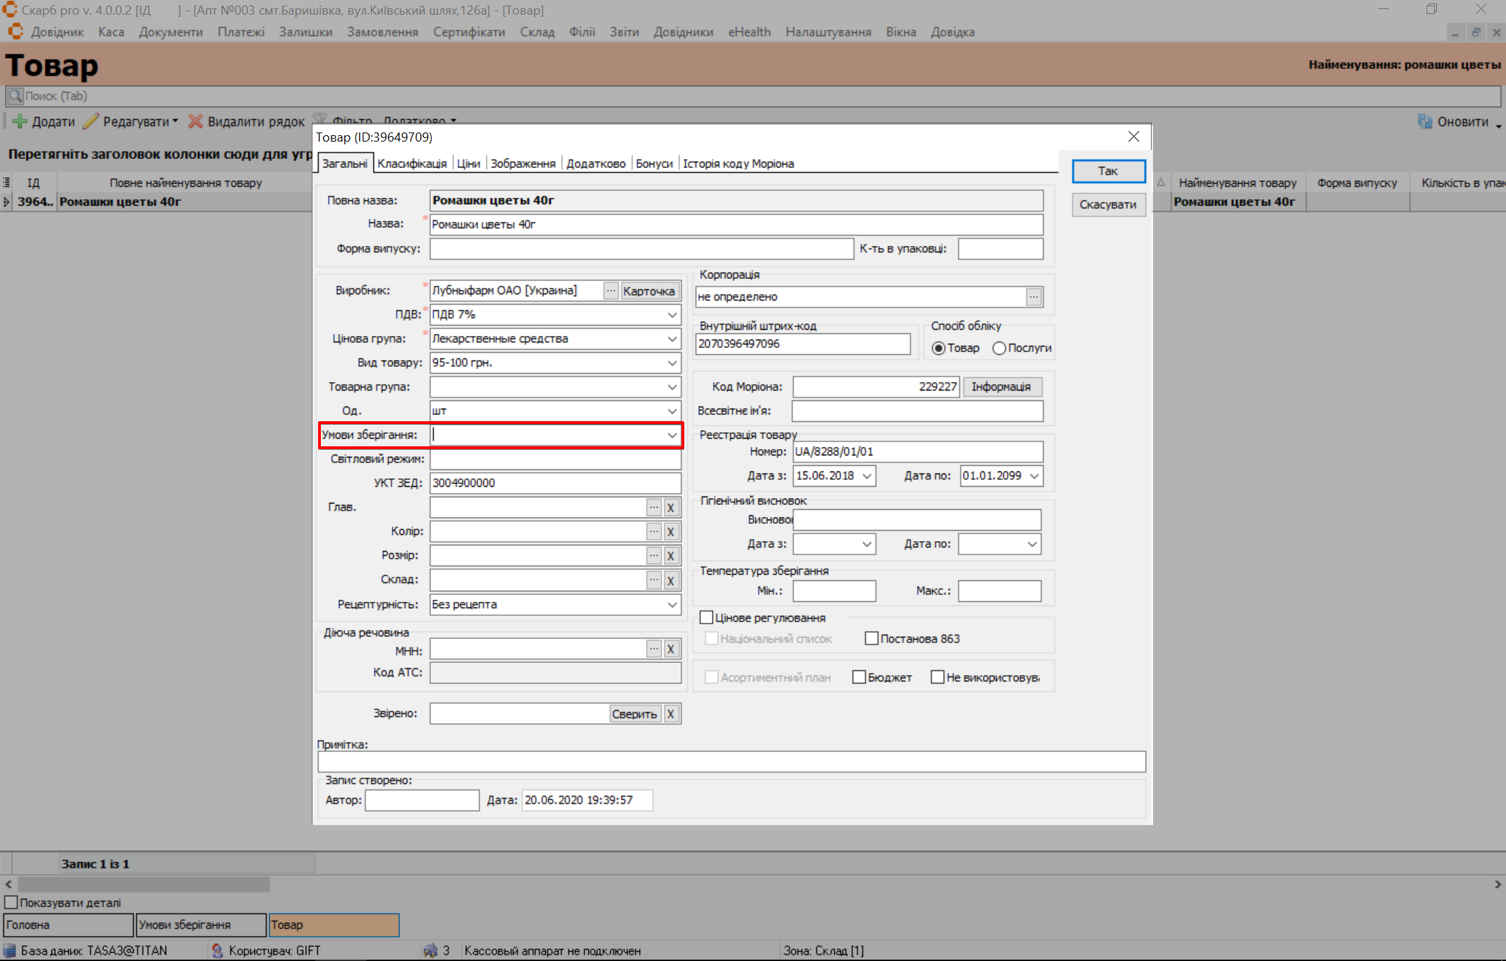This screenshot has width=1506, height=961.
Task: Clear the Колір field with X
Action: [x=670, y=532]
